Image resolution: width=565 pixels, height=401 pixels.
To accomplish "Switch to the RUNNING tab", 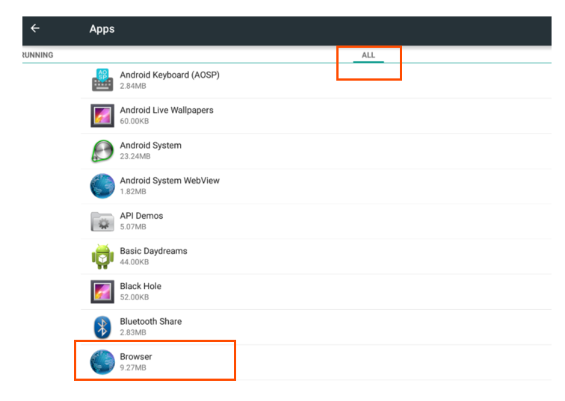I will pyautogui.click(x=37, y=55).
